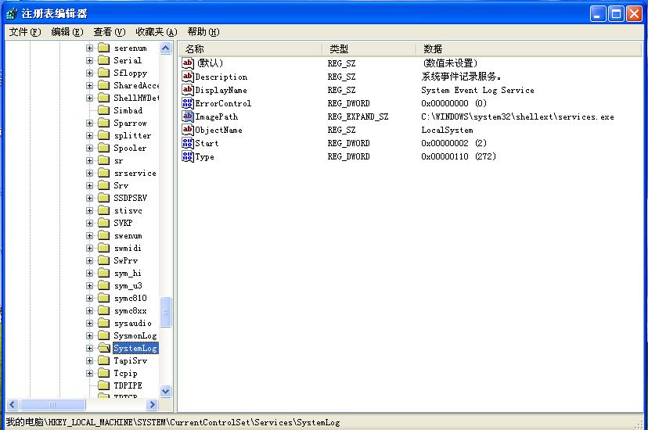Click the 0x00000110 (272) data value
The height and width of the screenshot is (430, 648).
click(459, 156)
